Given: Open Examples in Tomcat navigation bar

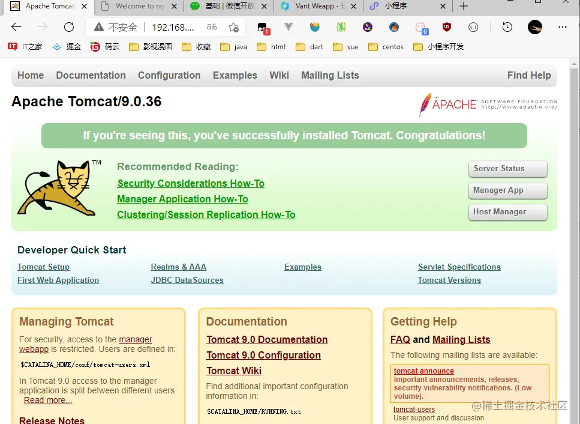Looking at the screenshot, I should 235,75.
